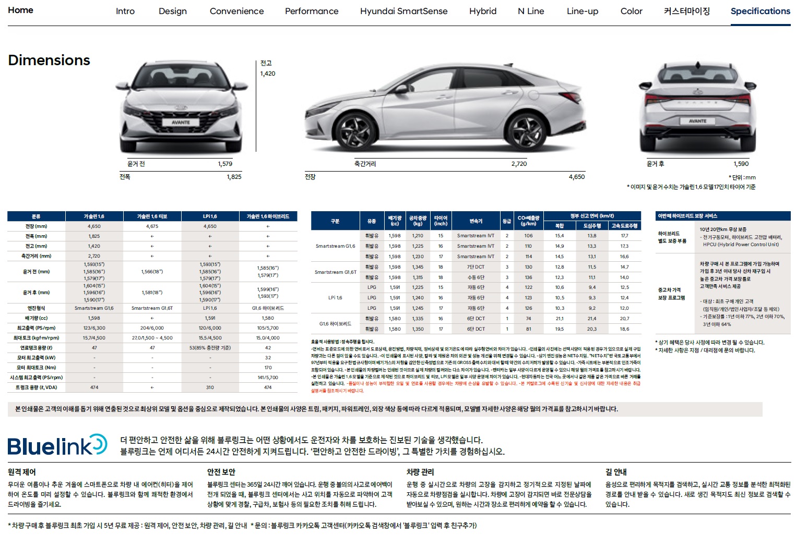Image resolution: width=796 pixels, height=546 pixels.
Task: Switch to the Design tab
Action: point(173,11)
